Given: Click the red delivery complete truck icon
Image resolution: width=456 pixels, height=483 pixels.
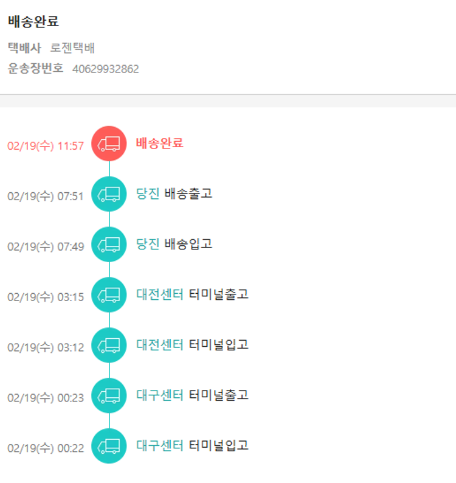Looking at the screenshot, I should (x=109, y=144).
